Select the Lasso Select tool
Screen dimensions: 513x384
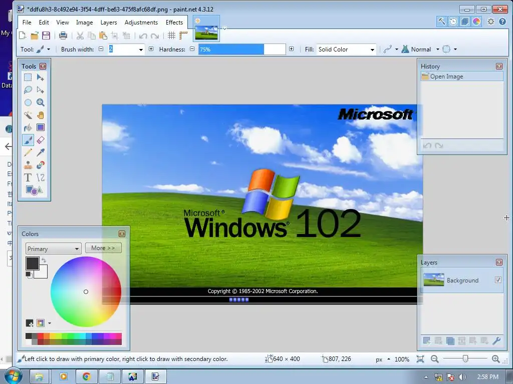28,90
